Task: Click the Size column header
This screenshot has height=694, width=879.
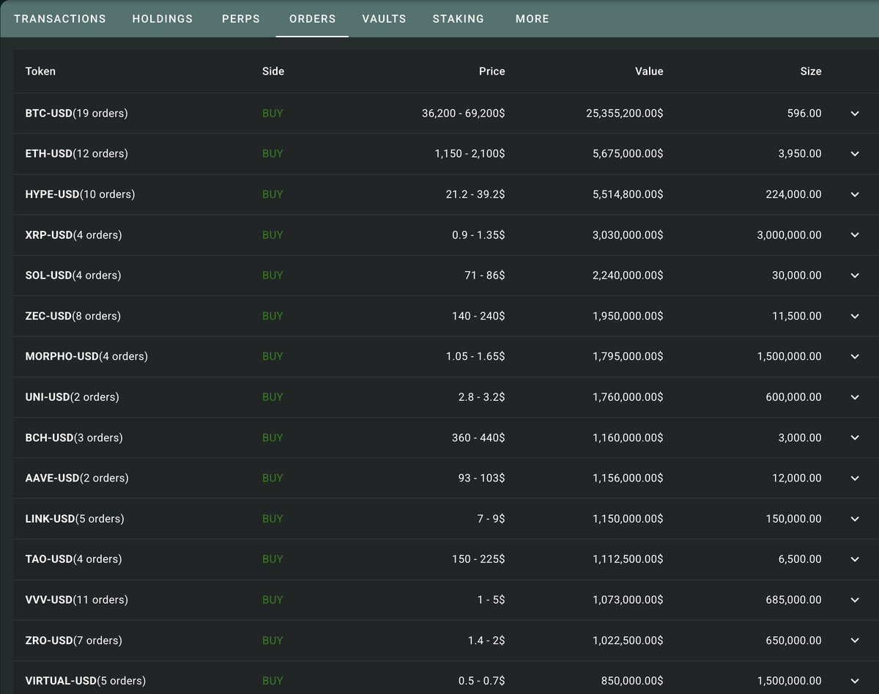Action: pos(810,71)
